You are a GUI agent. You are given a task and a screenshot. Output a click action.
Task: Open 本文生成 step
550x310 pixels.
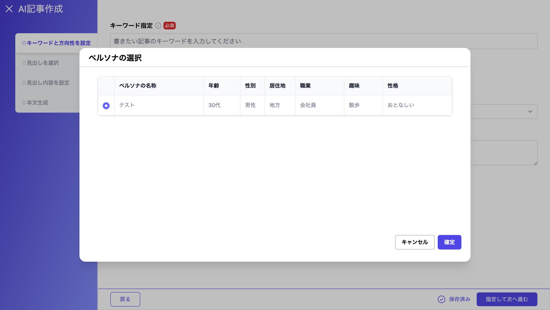tap(35, 103)
